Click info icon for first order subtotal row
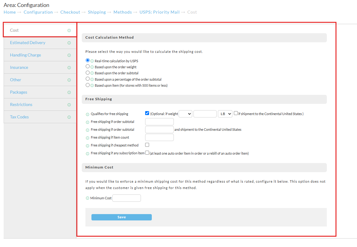Viewport: 357px width, 247px height. (88, 122)
